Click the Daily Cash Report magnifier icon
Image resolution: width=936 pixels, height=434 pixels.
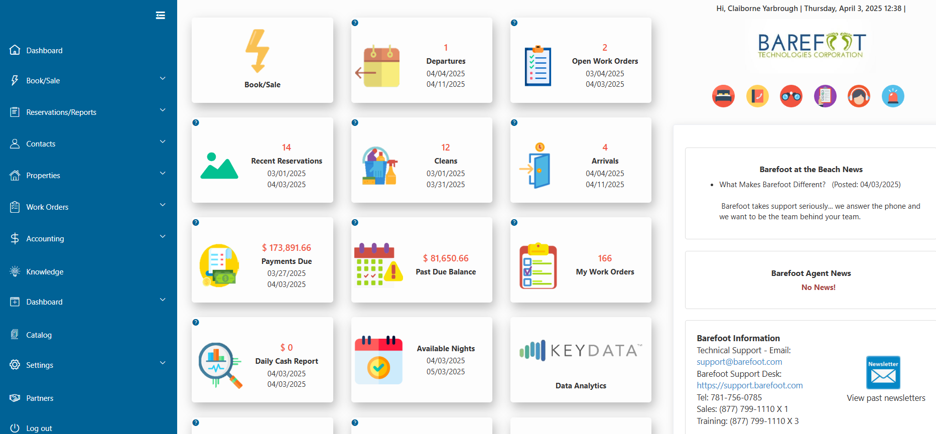pyautogui.click(x=220, y=365)
